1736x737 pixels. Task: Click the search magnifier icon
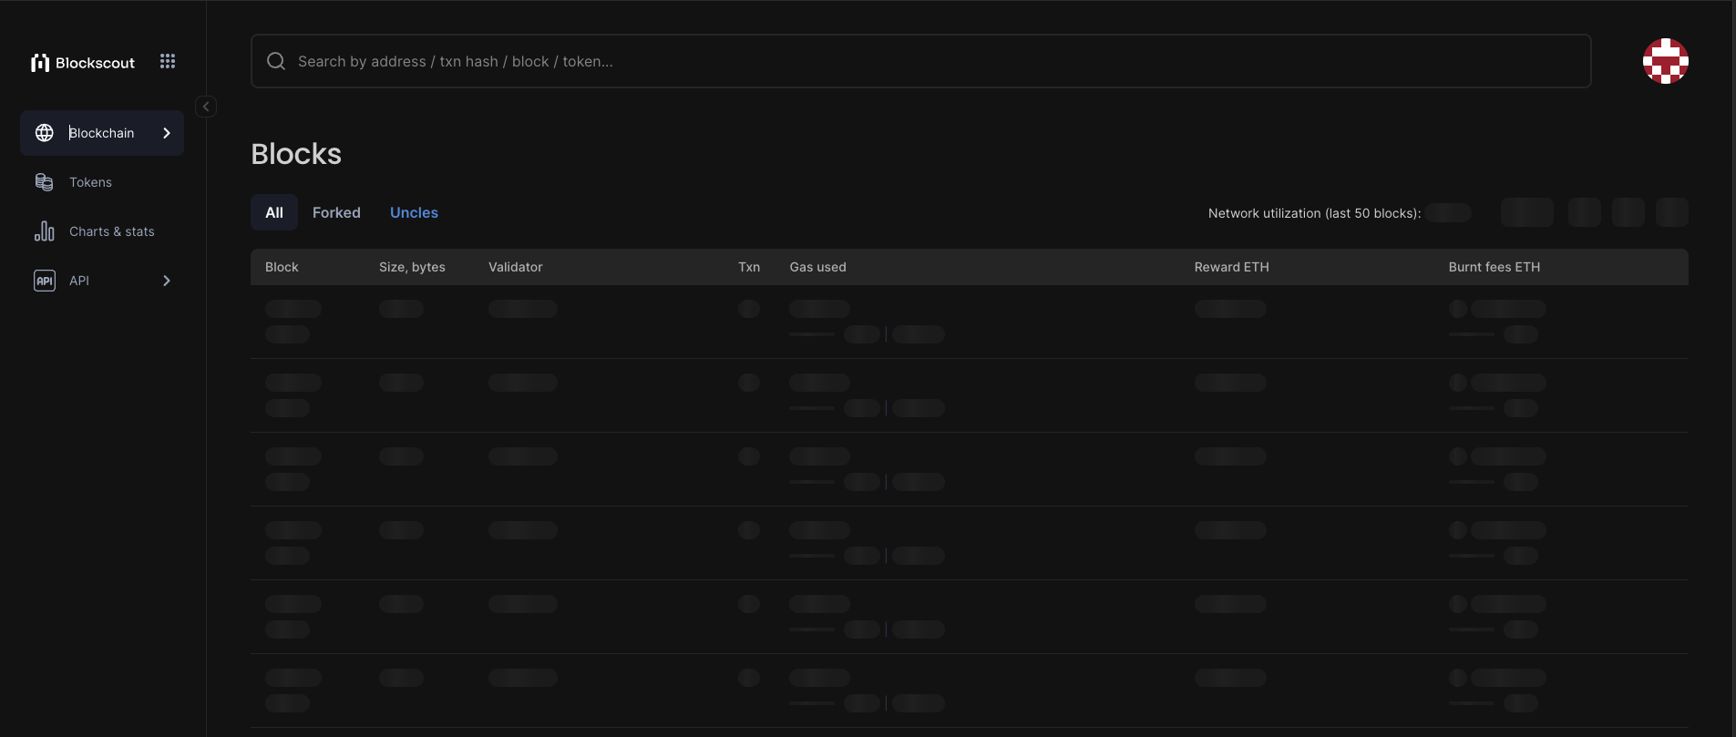coord(276,61)
